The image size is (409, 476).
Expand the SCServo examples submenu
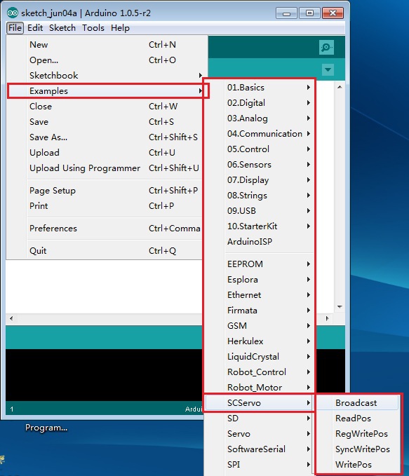260,403
